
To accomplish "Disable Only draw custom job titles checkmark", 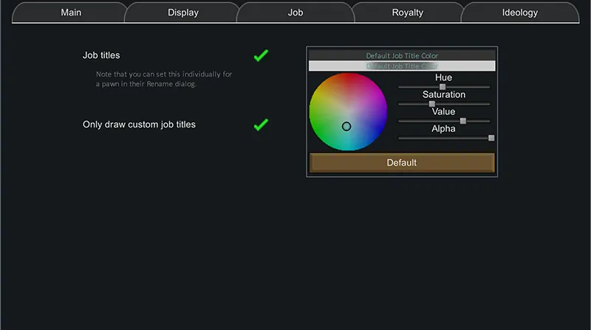I will (x=261, y=125).
